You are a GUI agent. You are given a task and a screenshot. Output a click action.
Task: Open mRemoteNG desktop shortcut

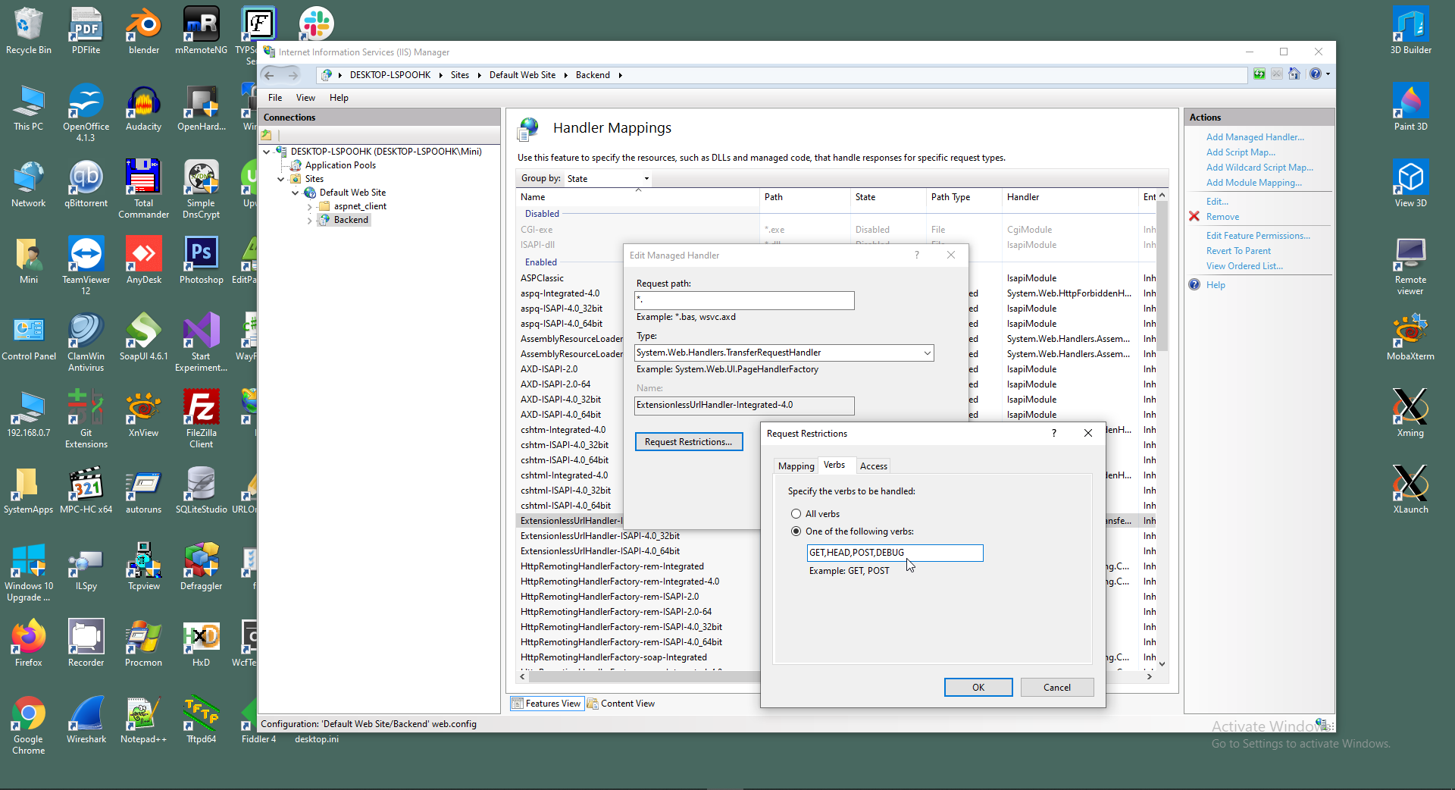click(201, 31)
